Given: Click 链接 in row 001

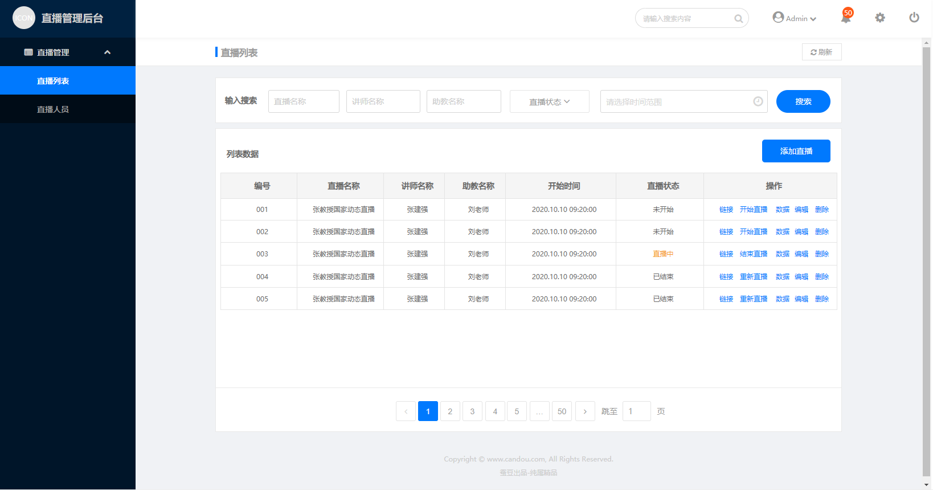Looking at the screenshot, I should pyautogui.click(x=726, y=210).
